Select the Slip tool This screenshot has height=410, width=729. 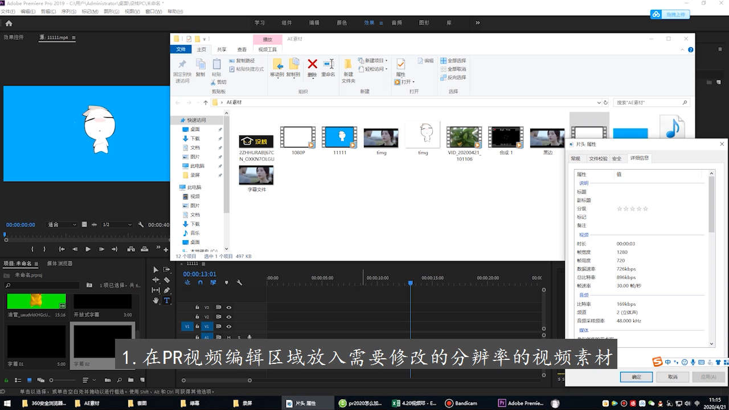coord(155,290)
